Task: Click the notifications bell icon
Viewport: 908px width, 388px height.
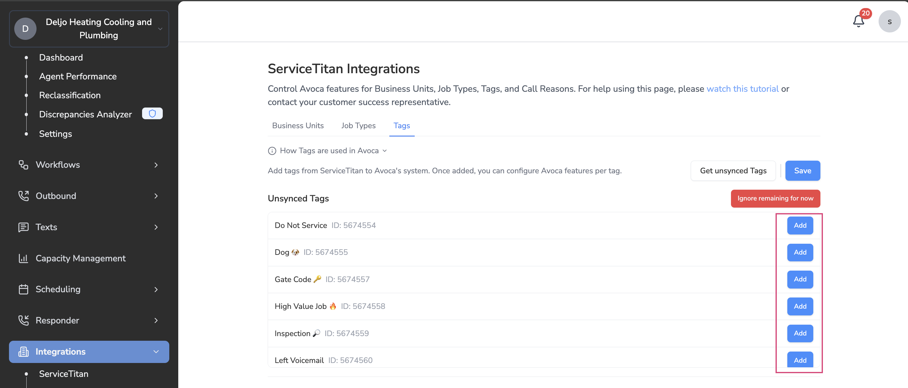Action: pyautogui.click(x=858, y=21)
